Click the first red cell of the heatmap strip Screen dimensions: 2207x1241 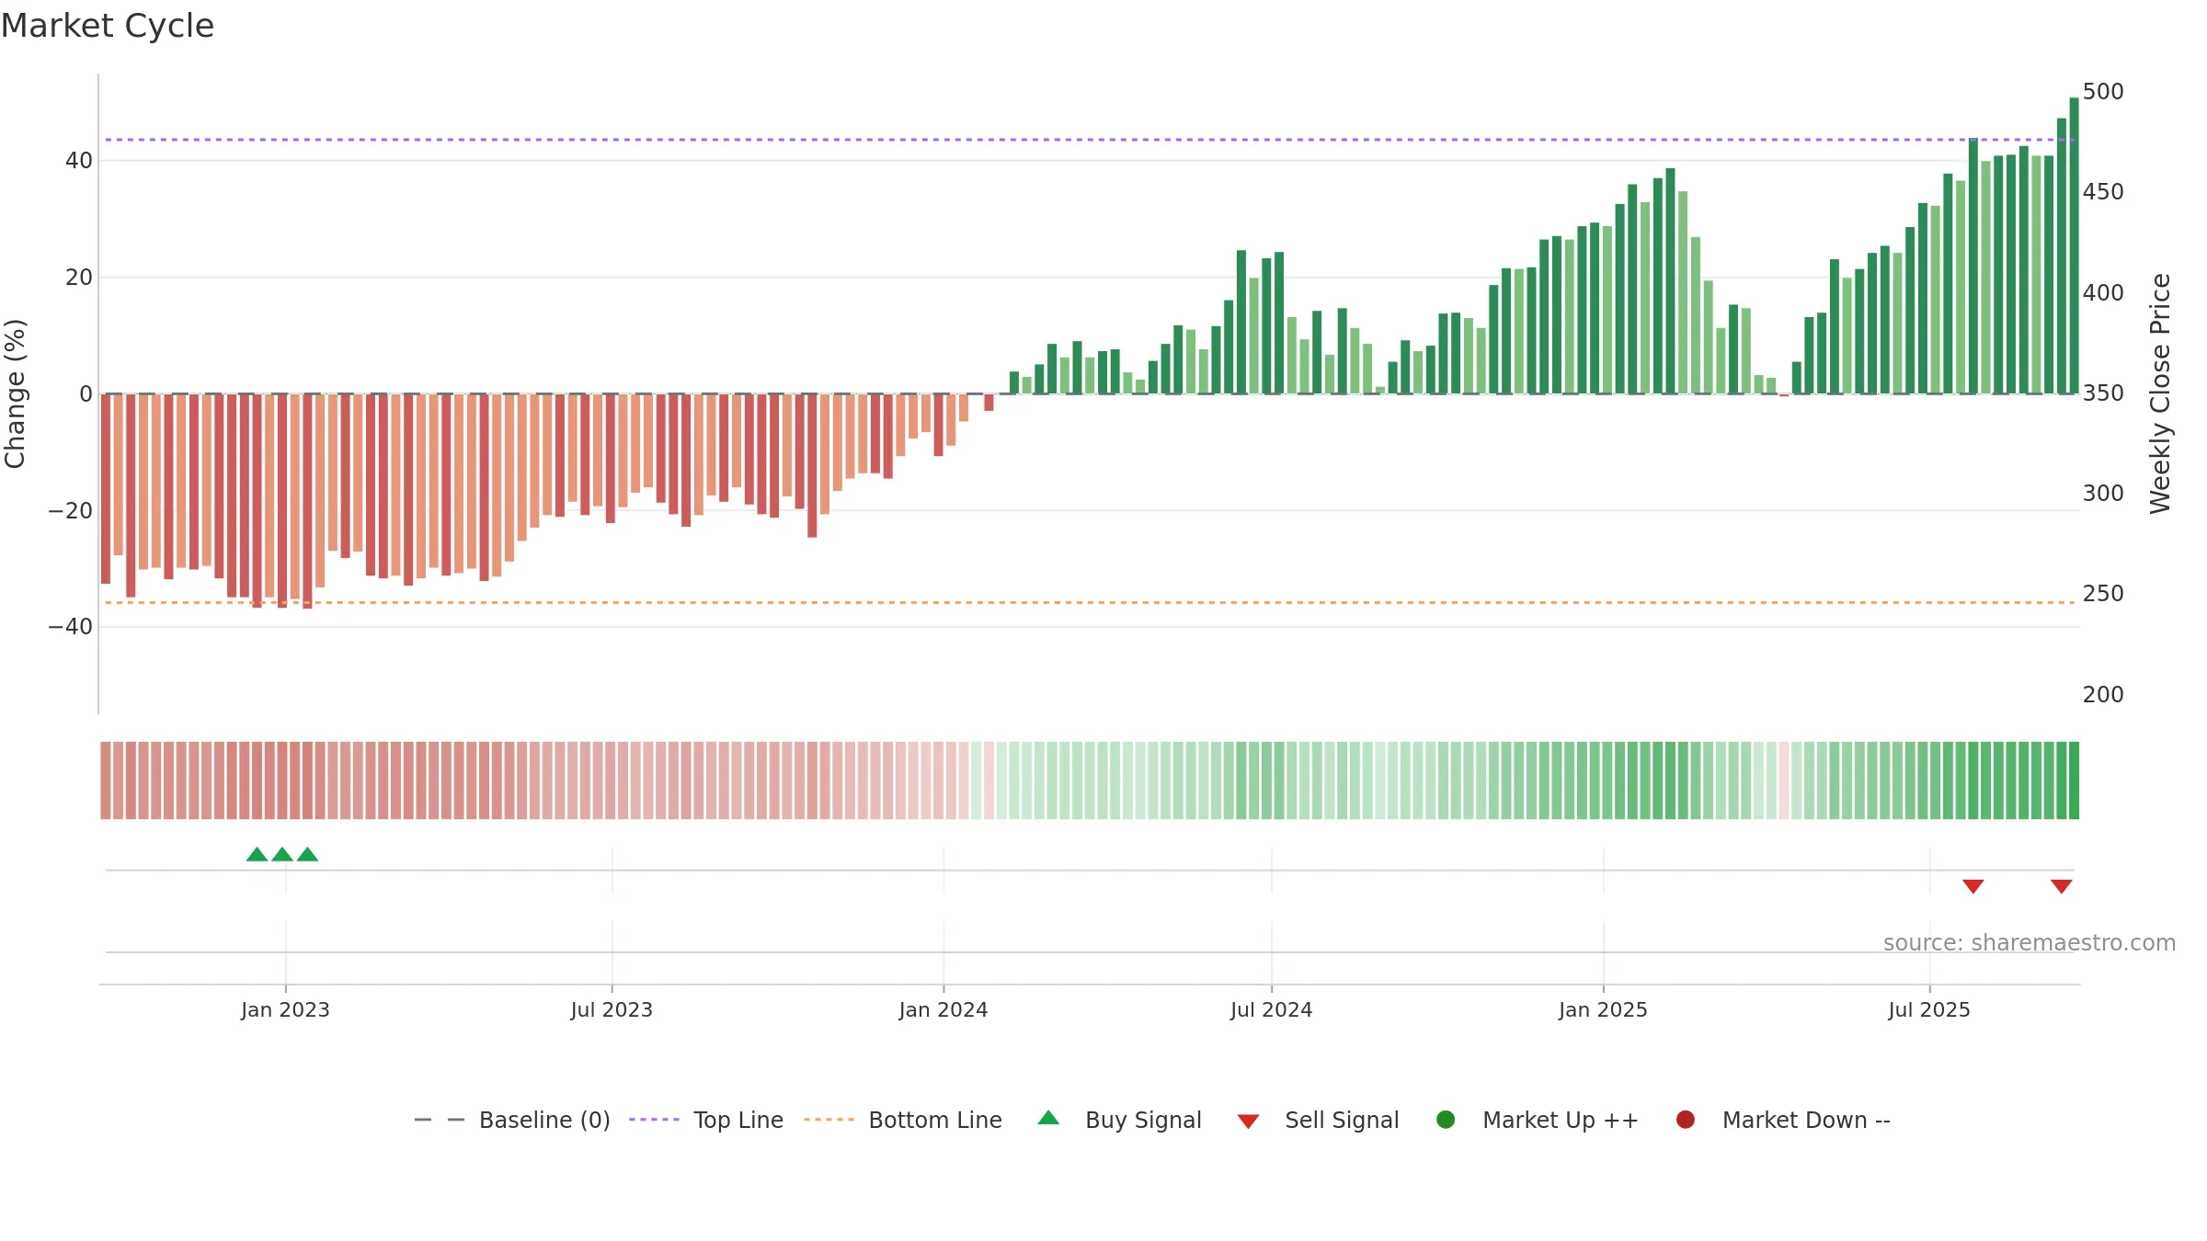click(106, 780)
